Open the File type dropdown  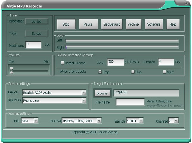36,121
